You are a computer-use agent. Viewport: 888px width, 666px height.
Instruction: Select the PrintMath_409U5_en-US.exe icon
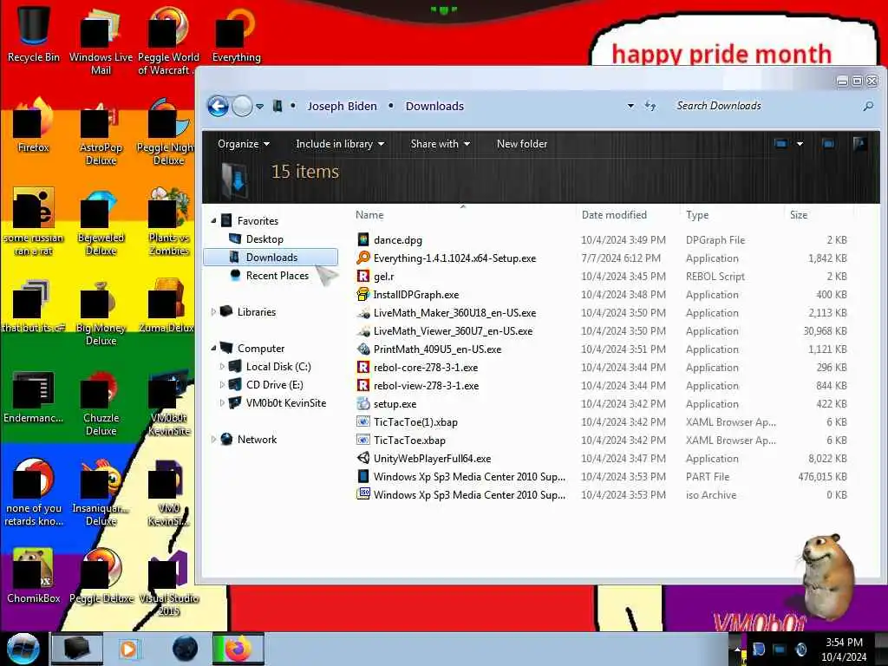coord(363,349)
